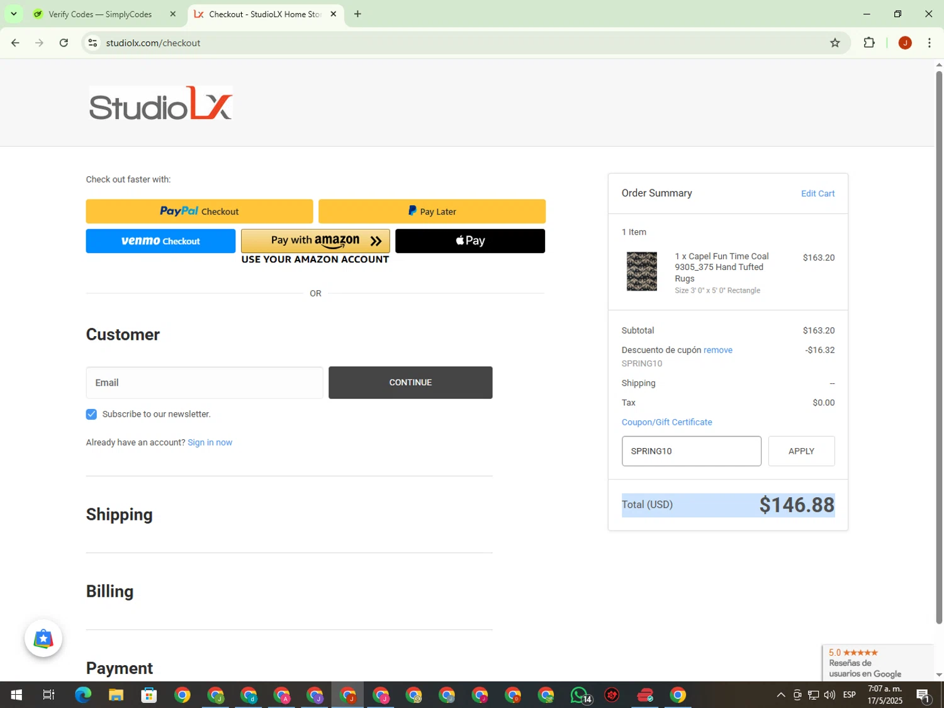Click the StudioLX logo
This screenshot has width=944, height=708.
(x=161, y=103)
